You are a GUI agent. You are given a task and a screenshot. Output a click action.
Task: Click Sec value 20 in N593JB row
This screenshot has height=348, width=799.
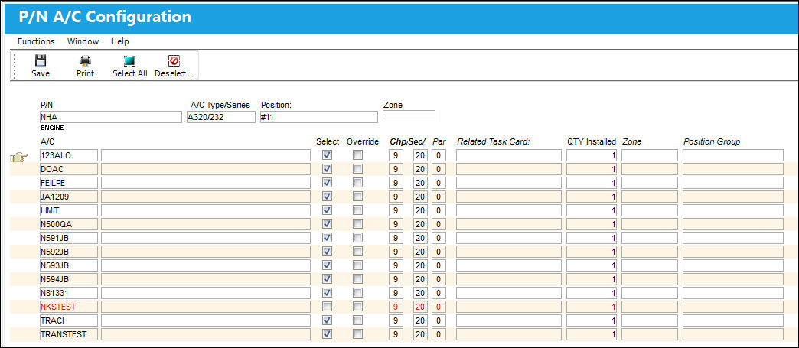pos(420,265)
